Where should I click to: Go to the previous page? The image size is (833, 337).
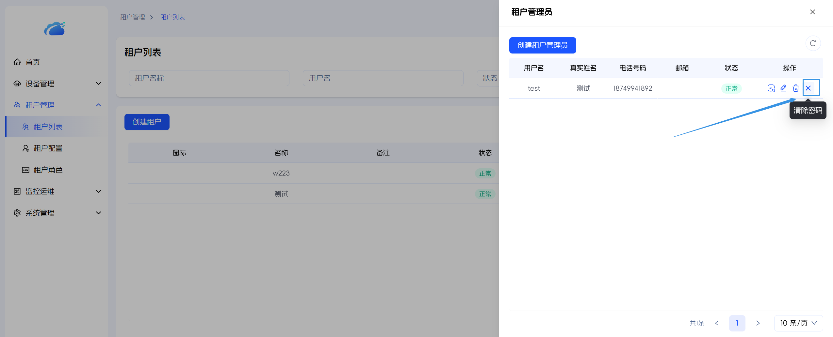point(717,323)
